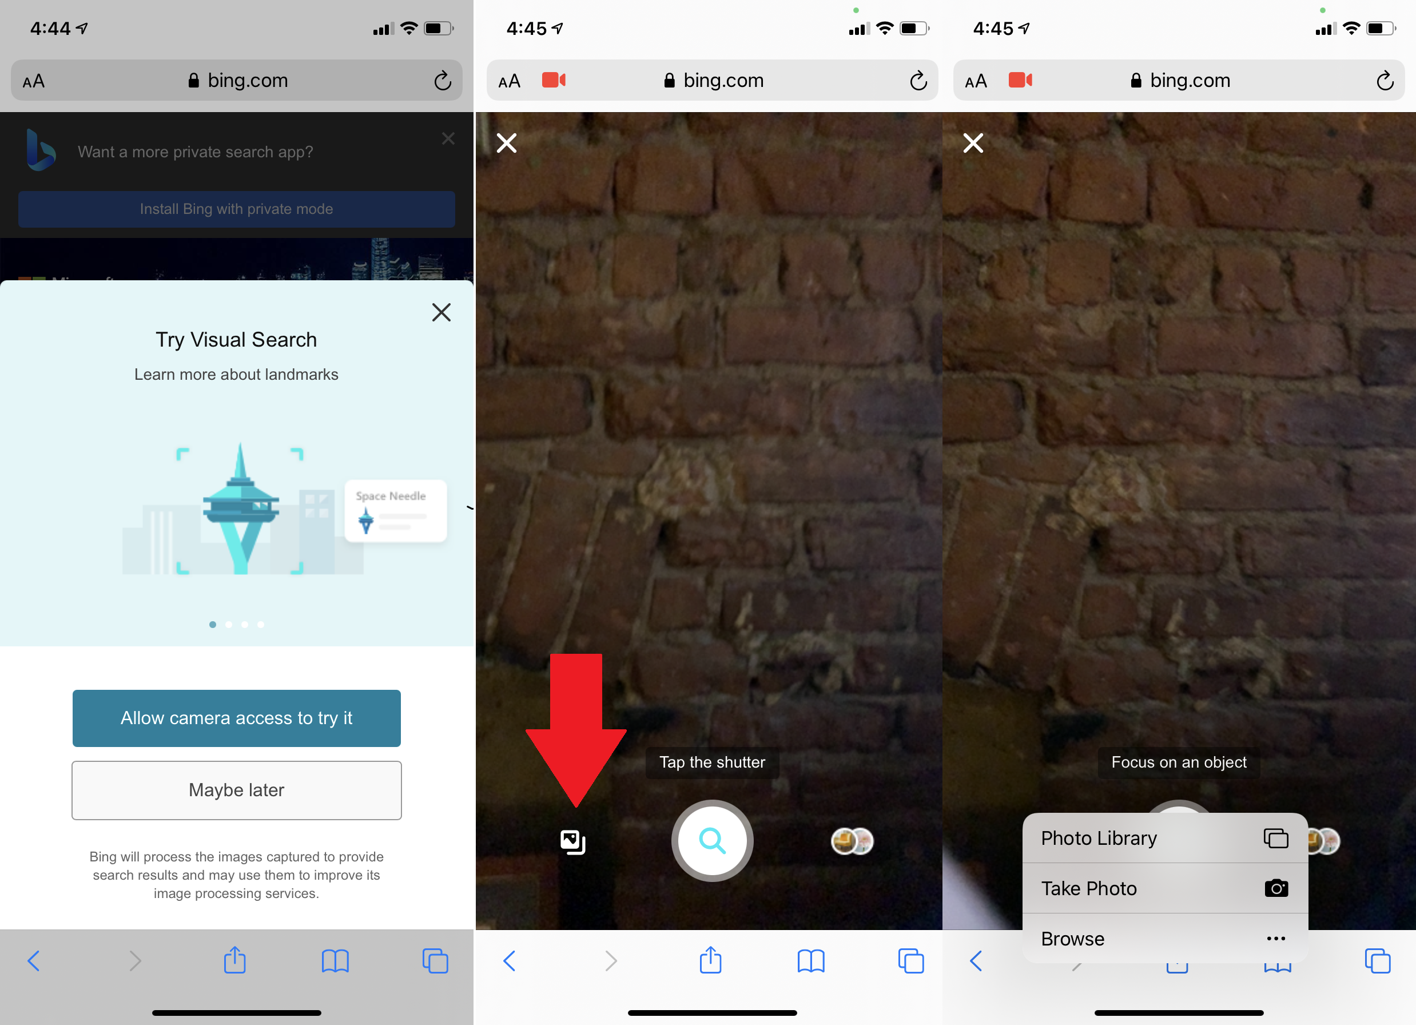
Task: Dismiss the Try Visual Search dialog
Action: click(x=442, y=311)
